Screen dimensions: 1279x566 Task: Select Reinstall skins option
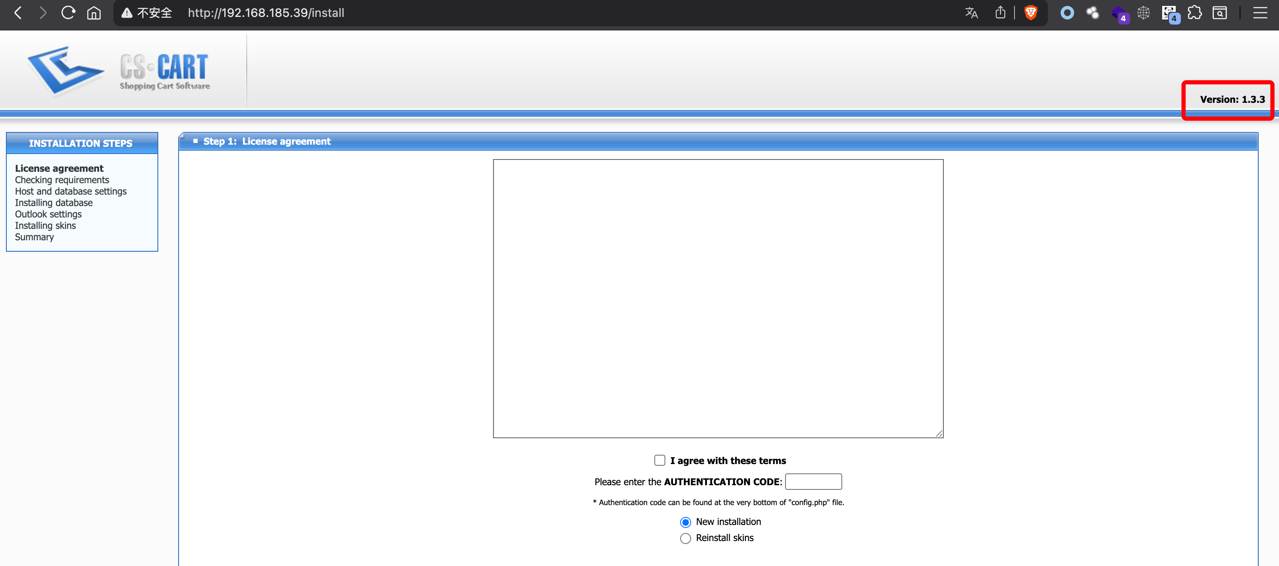click(x=685, y=538)
